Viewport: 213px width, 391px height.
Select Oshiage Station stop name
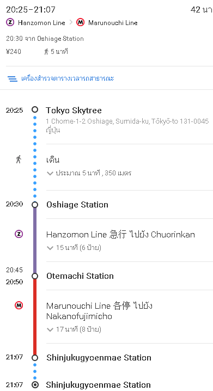[x=77, y=205]
